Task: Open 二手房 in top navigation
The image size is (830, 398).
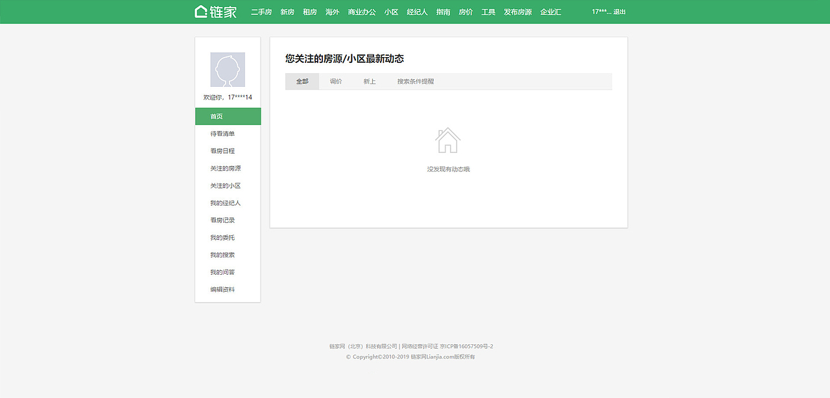Action: click(x=261, y=12)
